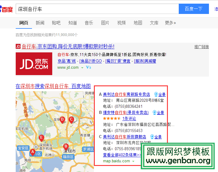The image size is (218, 172).
Task: Click the star rating of 捷安特
Action: [x=112, y=119]
